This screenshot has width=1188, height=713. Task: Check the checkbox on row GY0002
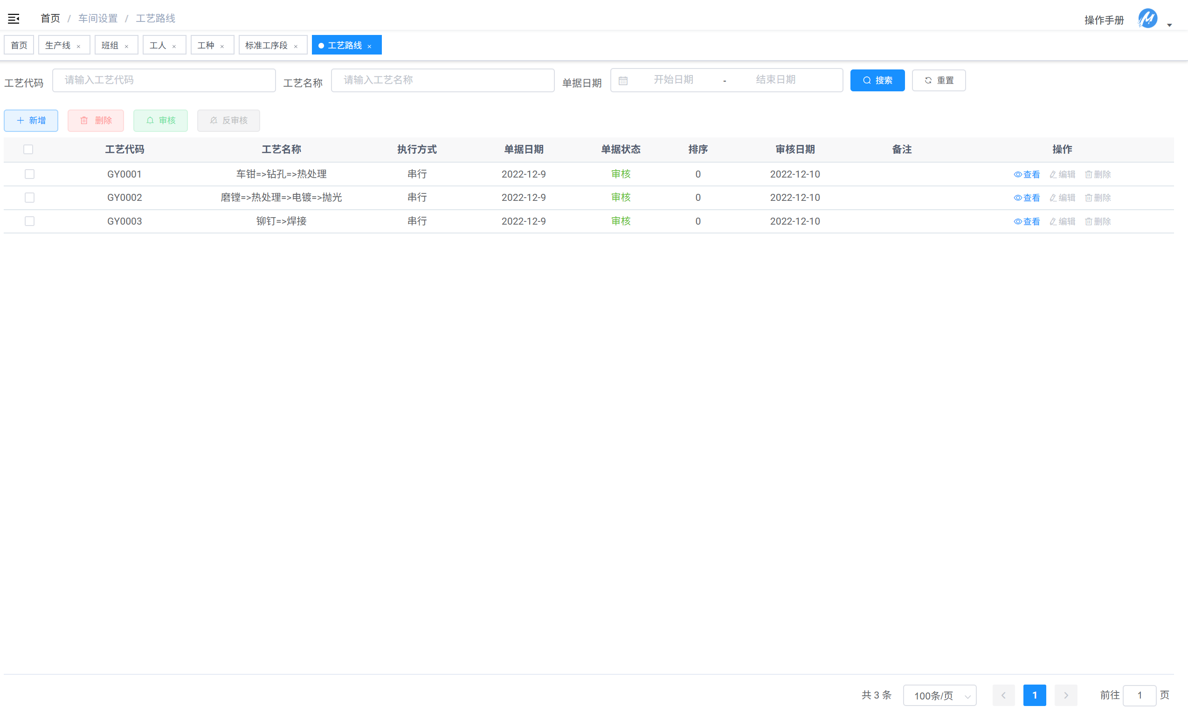coord(29,198)
